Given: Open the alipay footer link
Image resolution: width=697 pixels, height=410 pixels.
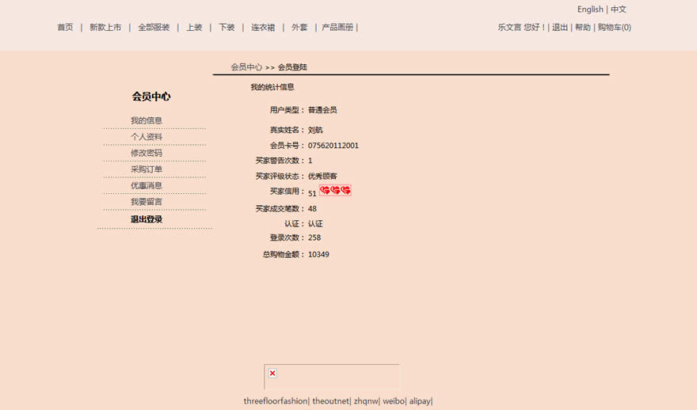Looking at the screenshot, I should click(x=420, y=401).
